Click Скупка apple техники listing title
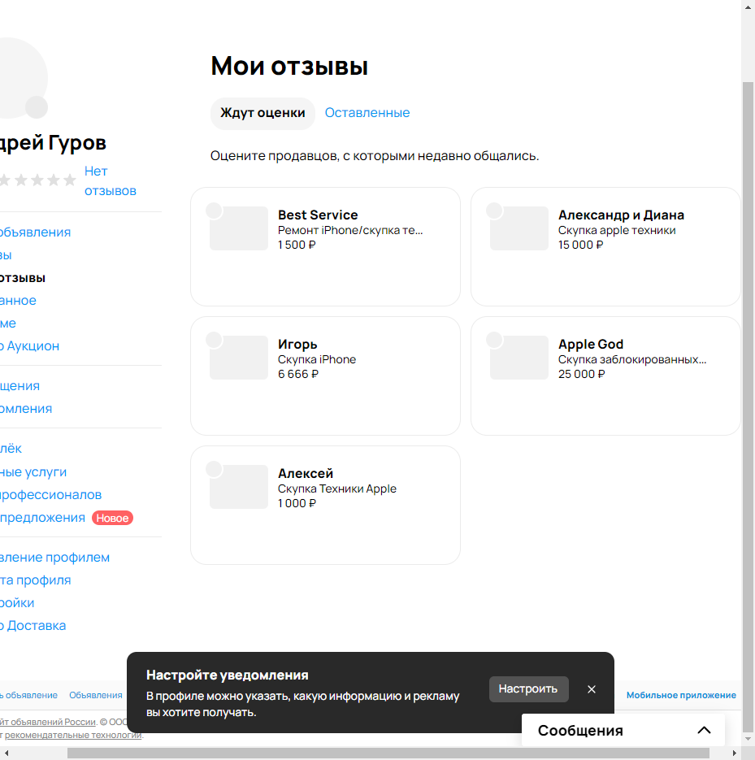 point(617,230)
